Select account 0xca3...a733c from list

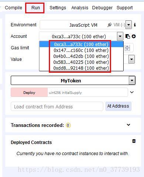[x=81, y=44]
